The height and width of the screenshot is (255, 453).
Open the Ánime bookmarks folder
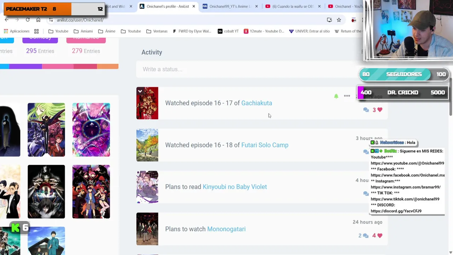(107, 31)
